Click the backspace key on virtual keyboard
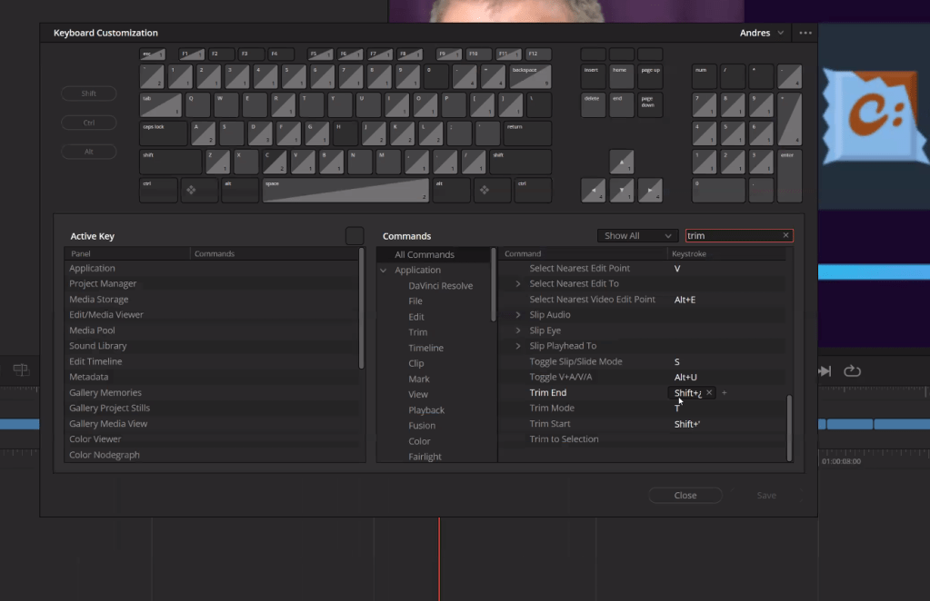Image resolution: width=930 pixels, height=601 pixels. coord(530,76)
